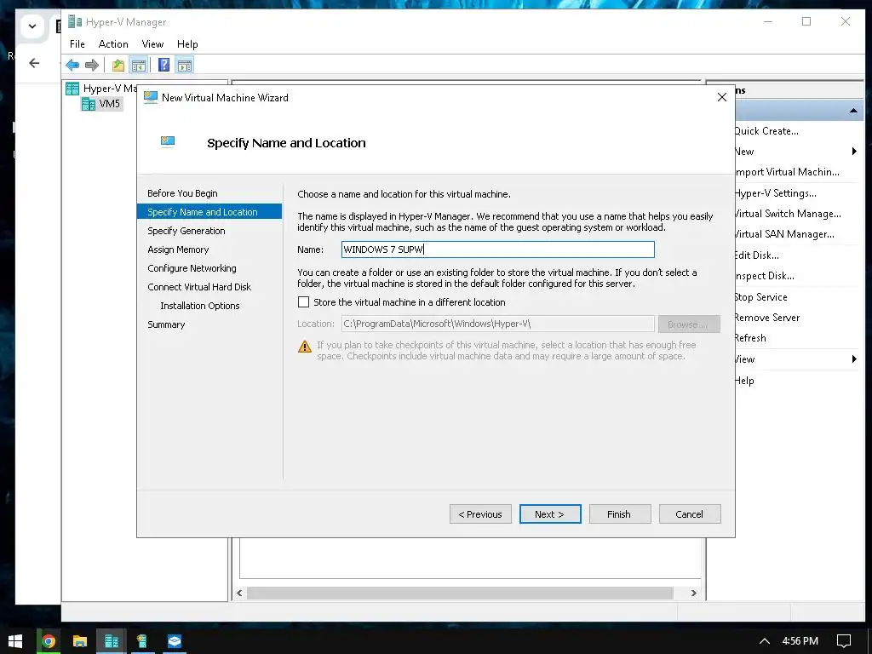This screenshot has width=872, height=654.
Task: Click Import Virtual Machine in Actions pane
Action: pos(787,172)
